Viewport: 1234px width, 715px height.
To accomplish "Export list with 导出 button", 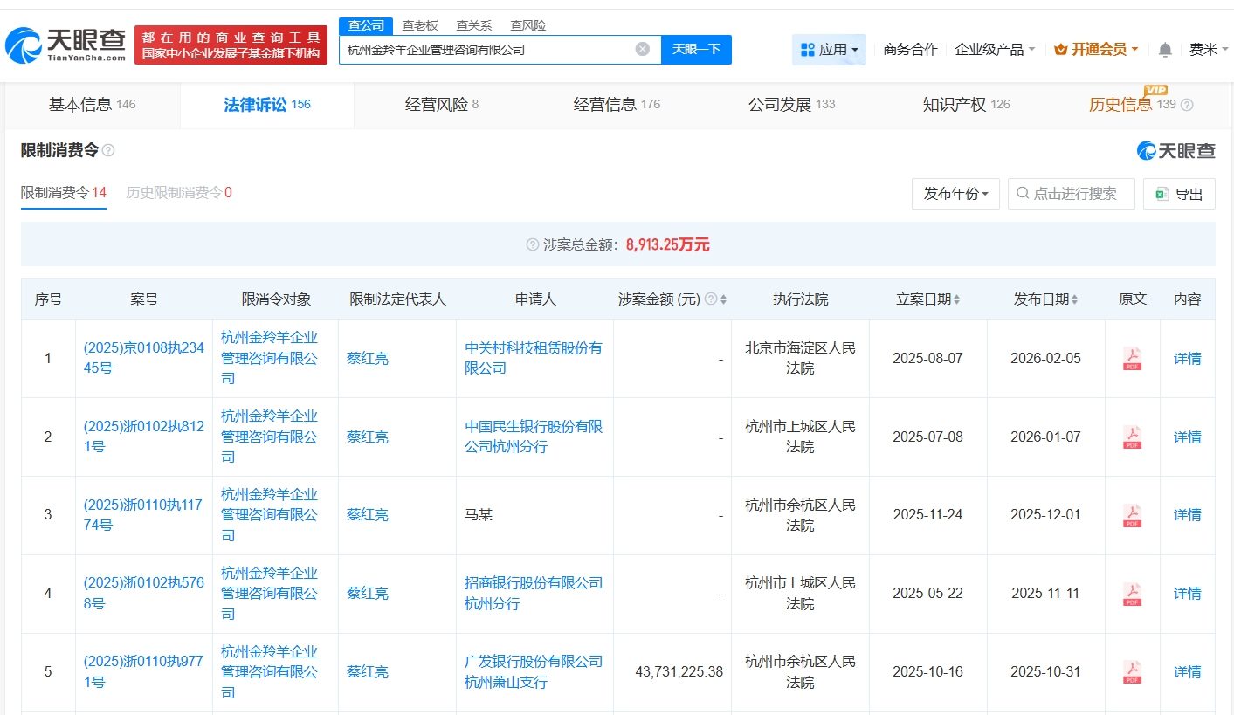I will [1178, 194].
